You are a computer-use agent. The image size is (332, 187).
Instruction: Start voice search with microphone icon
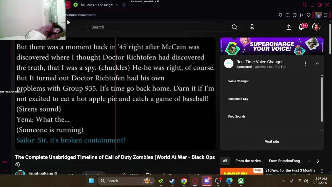tap(252, 27)
